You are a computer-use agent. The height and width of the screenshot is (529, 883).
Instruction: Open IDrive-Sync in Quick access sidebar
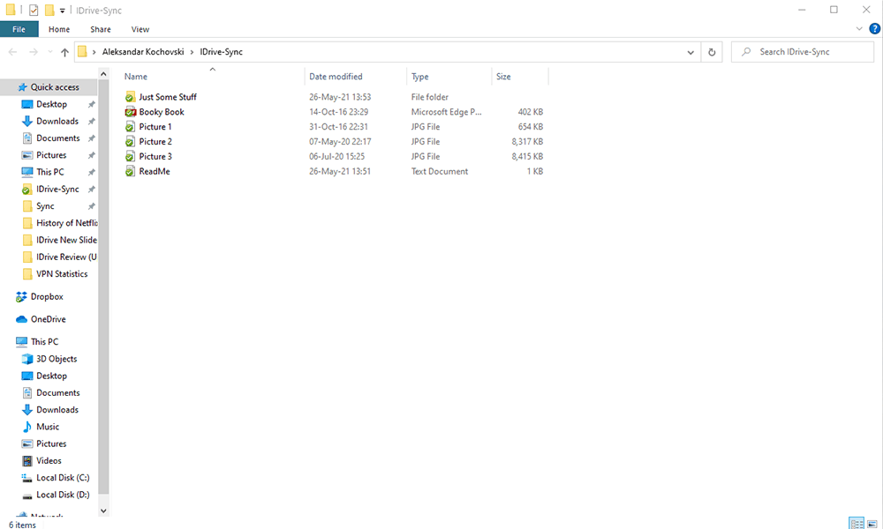(x=57, y=190)
